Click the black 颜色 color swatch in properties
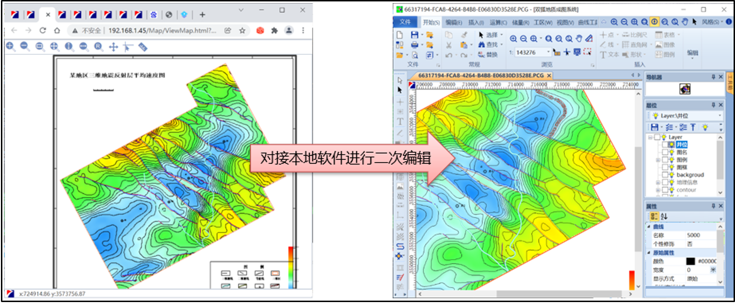The image size is (735, 303). tap(691, 261)
